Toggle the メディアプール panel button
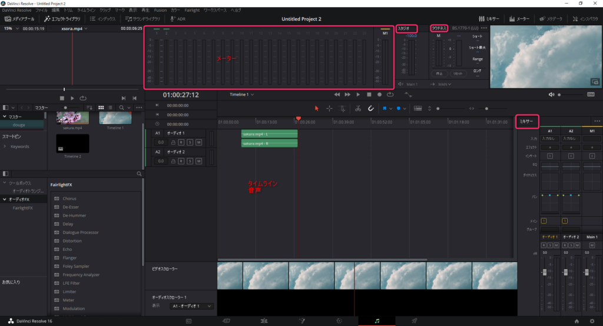The image size is (603, 326). (19, 19)
